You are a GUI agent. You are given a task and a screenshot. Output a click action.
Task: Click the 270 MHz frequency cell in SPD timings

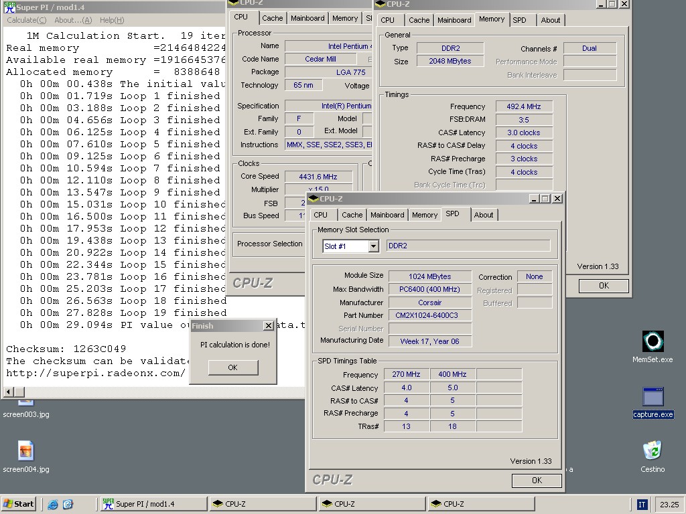[x=406, y=375]
